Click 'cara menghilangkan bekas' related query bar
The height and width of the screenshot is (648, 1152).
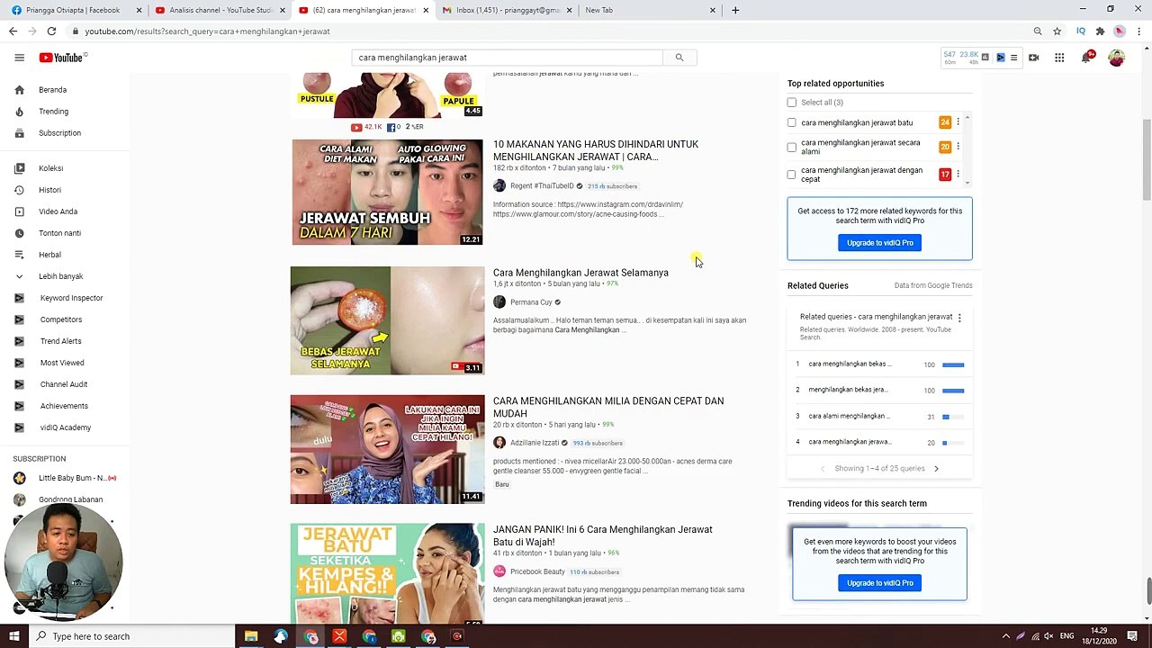pyautogui.click(x=953, y=364)
